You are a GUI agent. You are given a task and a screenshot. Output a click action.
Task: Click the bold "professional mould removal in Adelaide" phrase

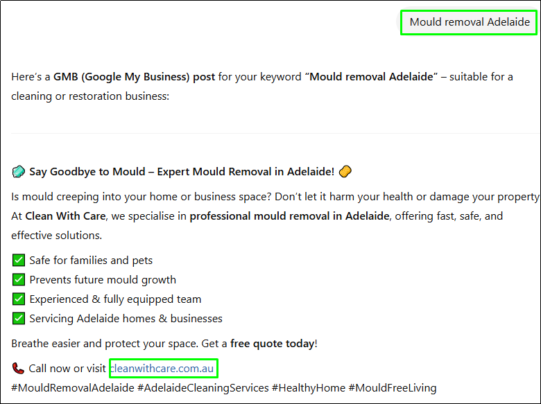(289, 216)
